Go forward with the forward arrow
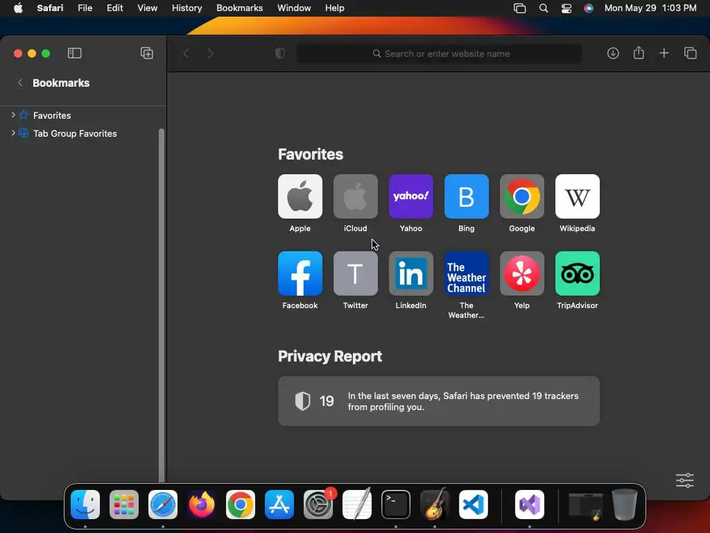 (x=211, y=53)
